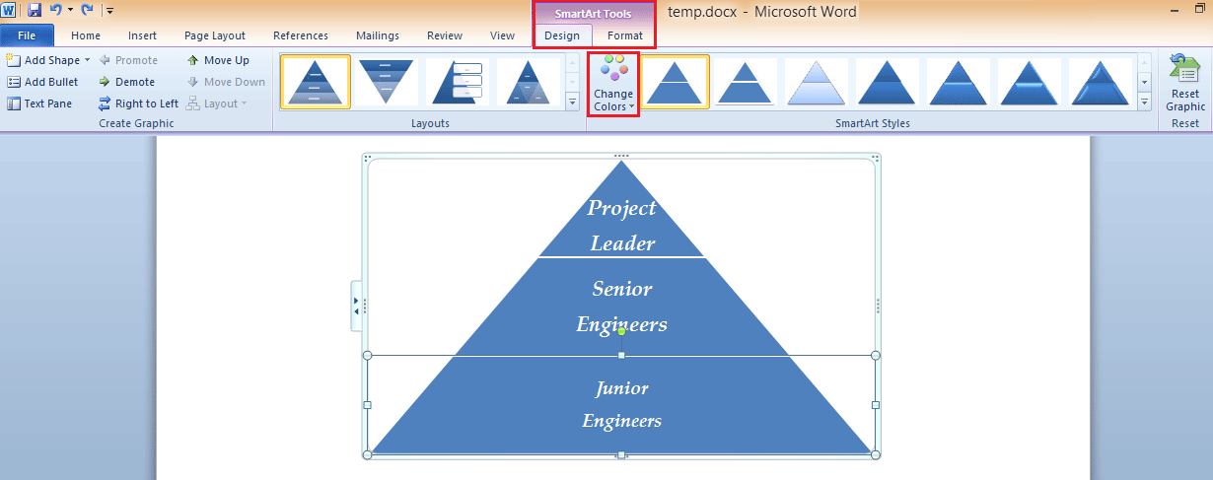1213x480 pixels.
Task: Apply the fifth SmartArt style thumbnail
Action: (x=958, y=81)
